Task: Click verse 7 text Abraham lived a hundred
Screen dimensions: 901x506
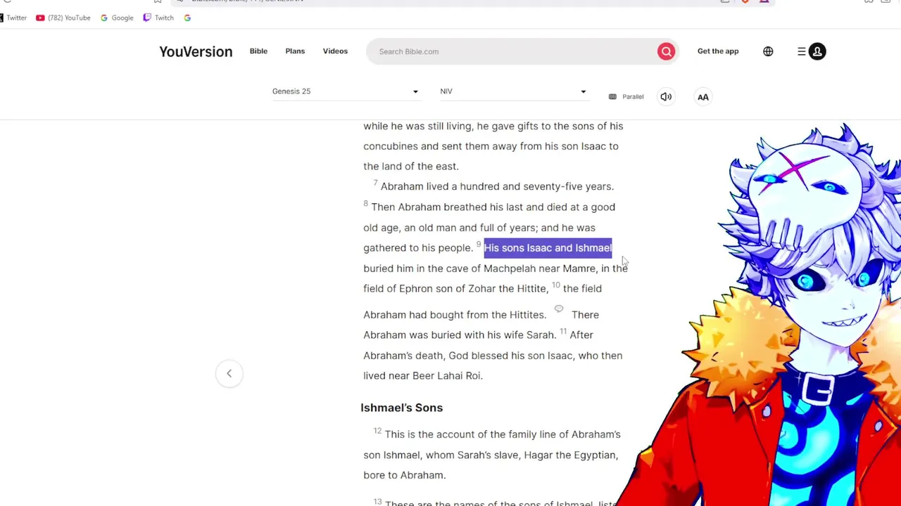Action: click(x=497, y=186)
